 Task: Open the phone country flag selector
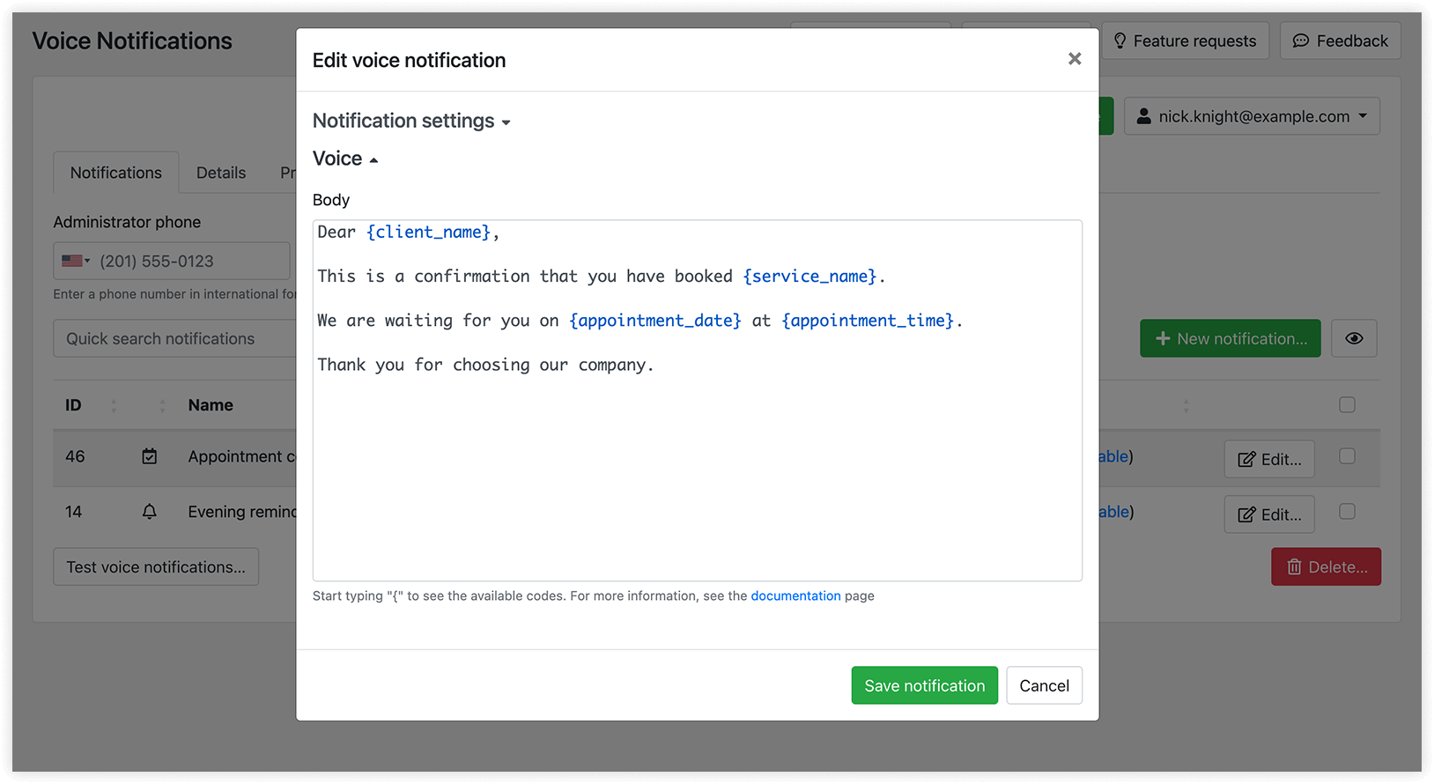(76, 261)
